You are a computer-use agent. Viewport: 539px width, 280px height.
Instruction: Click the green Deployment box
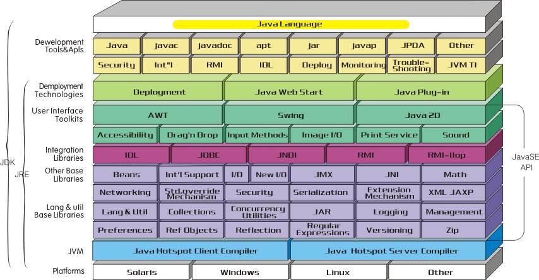[x=158, y=91]
